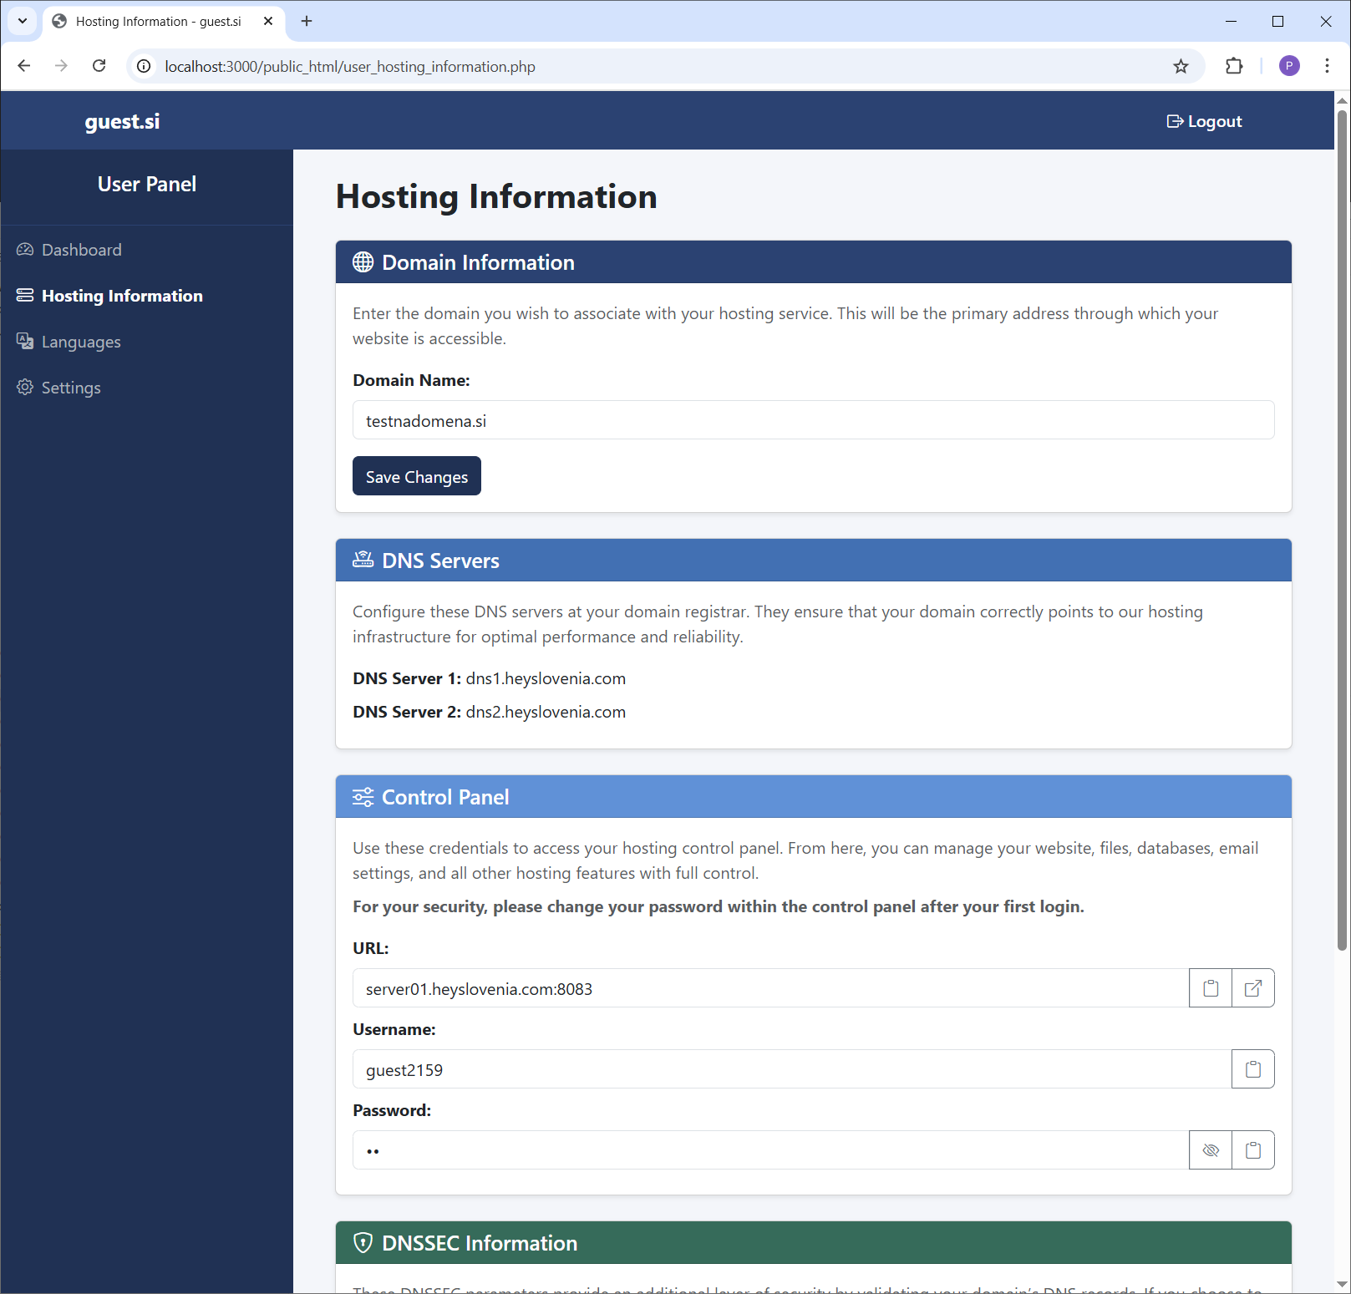Open the browser profile menu

[1289, 66]
